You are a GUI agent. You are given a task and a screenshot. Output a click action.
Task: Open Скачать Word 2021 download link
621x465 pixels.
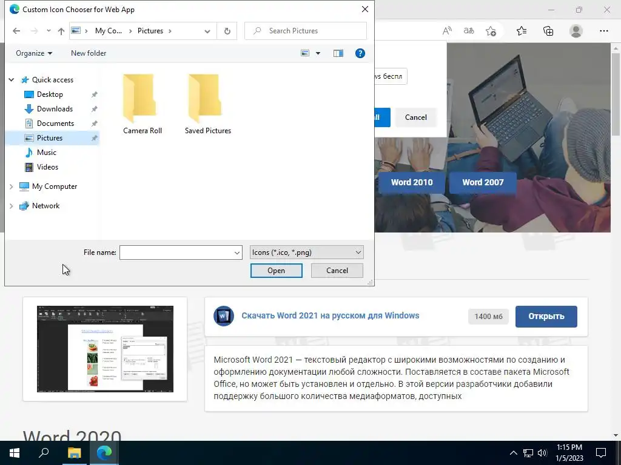tap(331, 315)
